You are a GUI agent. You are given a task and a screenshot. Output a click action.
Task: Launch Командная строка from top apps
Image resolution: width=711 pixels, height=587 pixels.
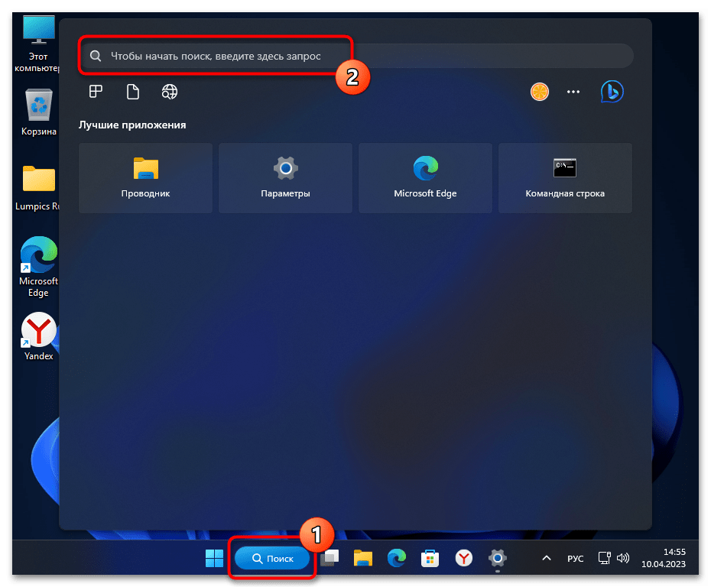point(565,178)
